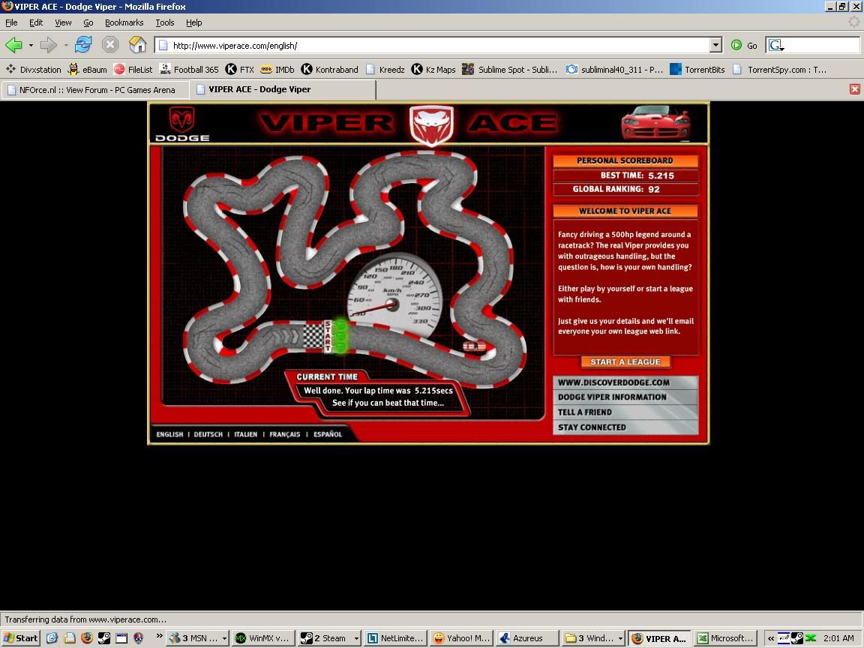Go back with the green Back arrow
The width and height of the screenshot is (864, 648).
13,45
